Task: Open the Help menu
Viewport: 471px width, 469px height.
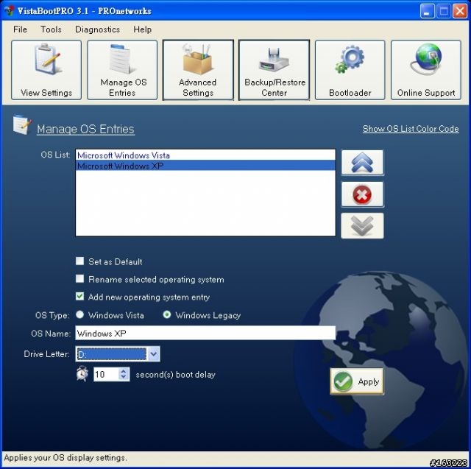Action: point(142,29)
